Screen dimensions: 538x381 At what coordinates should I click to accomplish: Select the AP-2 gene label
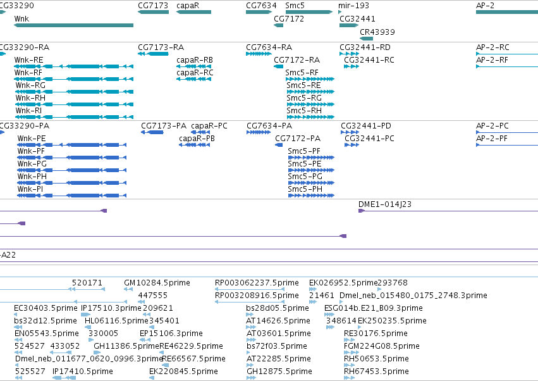(485, 6)
